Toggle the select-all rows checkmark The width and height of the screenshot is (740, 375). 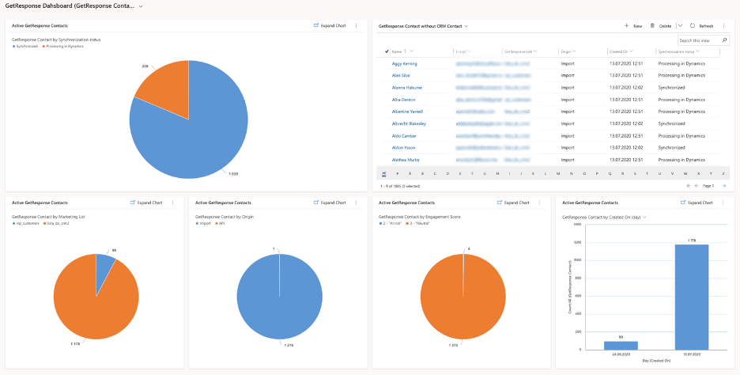tap(387, 51)
